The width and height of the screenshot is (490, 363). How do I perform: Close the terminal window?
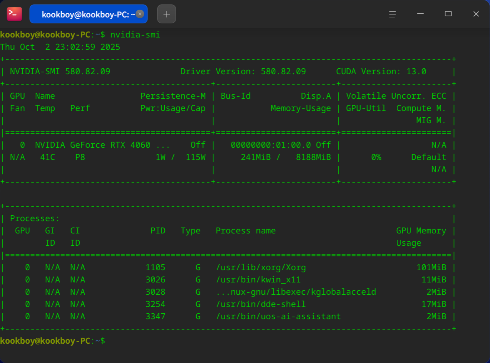[476, 14]
